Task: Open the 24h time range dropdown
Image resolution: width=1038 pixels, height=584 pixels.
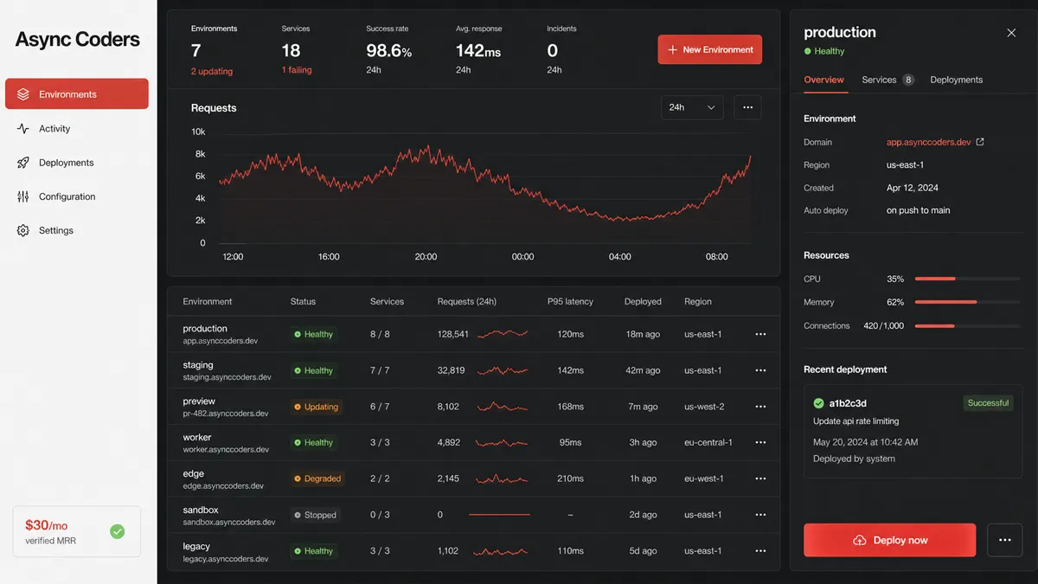Action: coord(692,107)
